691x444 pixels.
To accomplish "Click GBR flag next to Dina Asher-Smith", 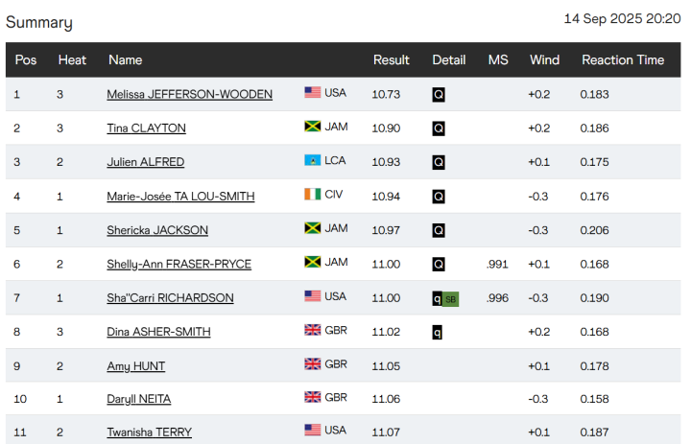I will point(313,331).
